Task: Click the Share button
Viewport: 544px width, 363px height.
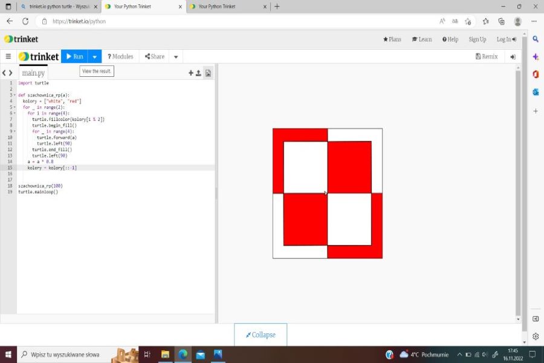Action: (x=155, y=56)
